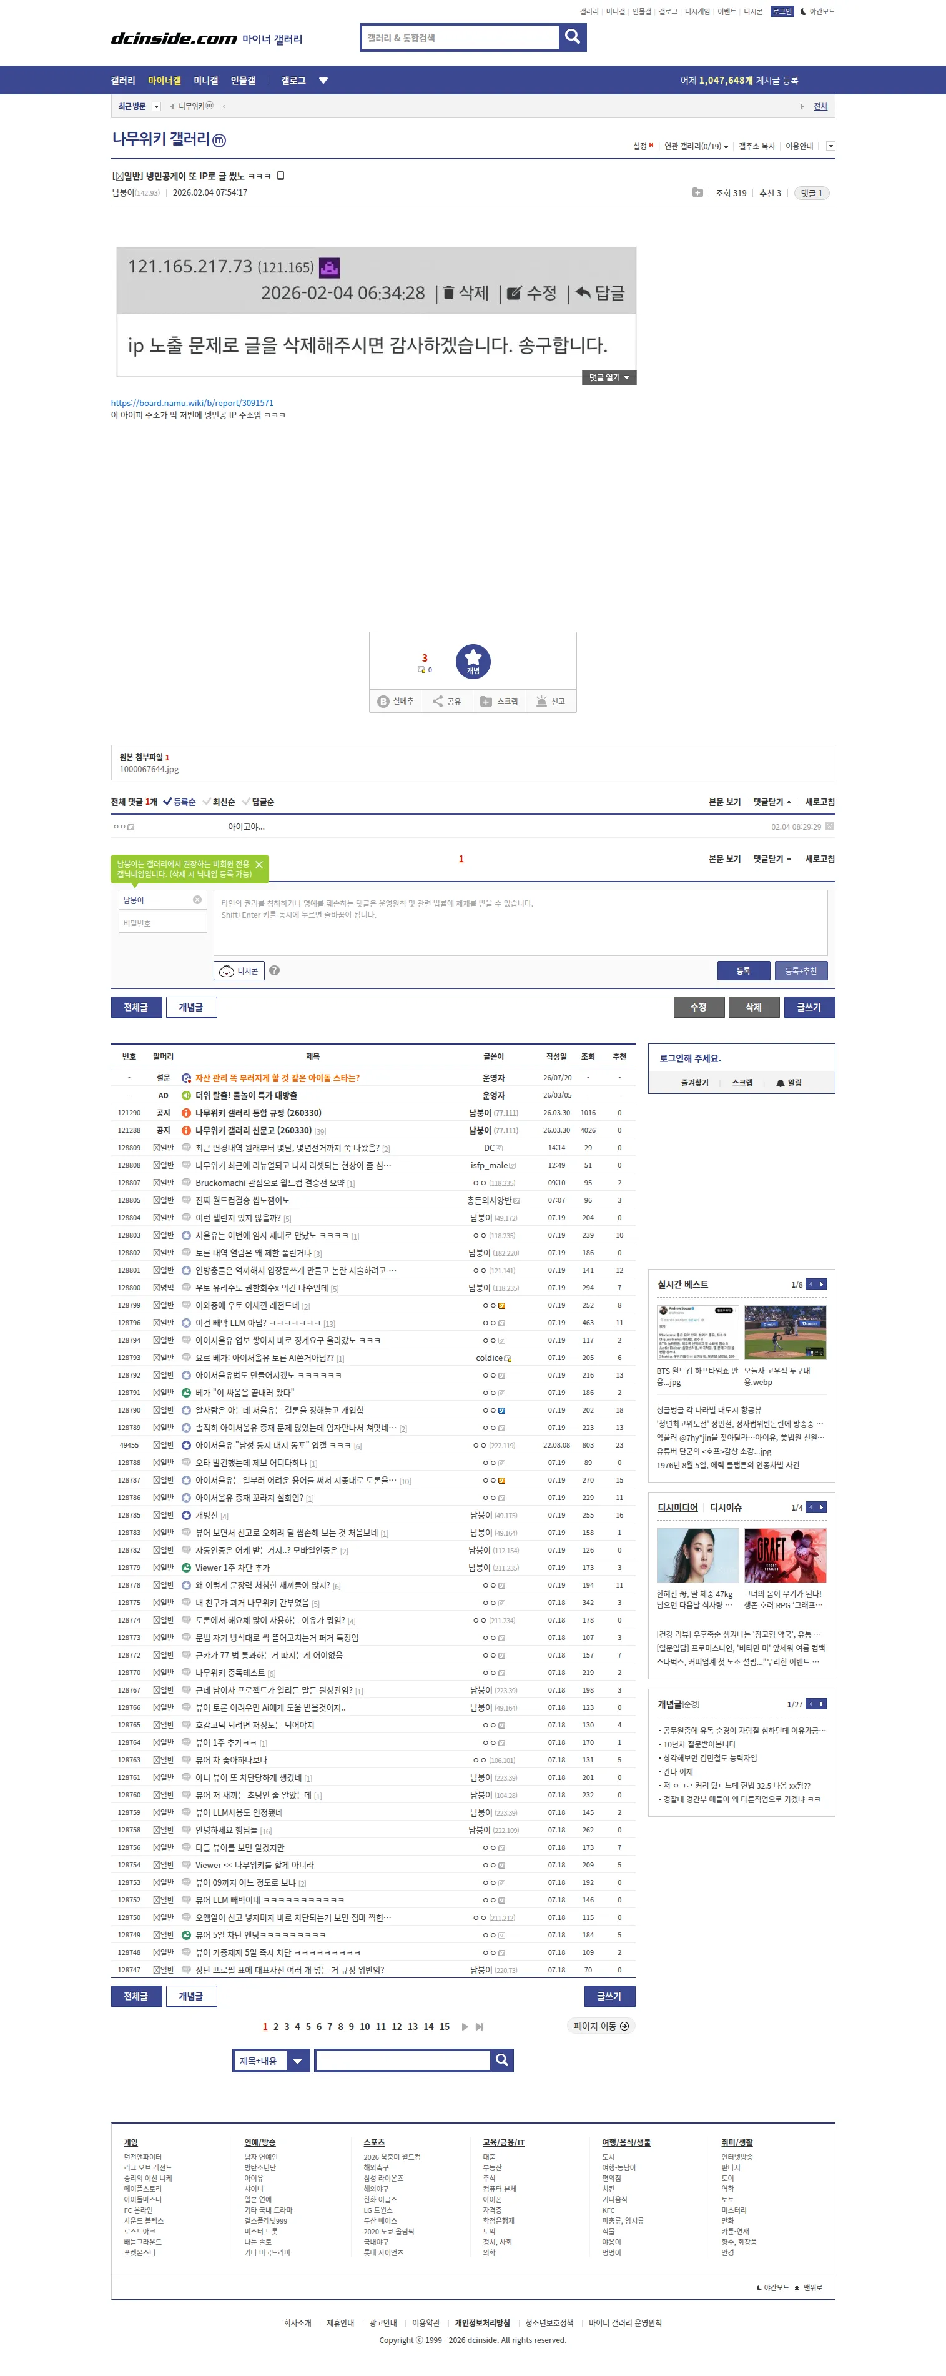Viewport: 946px width, 2376px height.
Task: Click the 공유 share icon
Action: pyautogui.click(x=447, y=702)
